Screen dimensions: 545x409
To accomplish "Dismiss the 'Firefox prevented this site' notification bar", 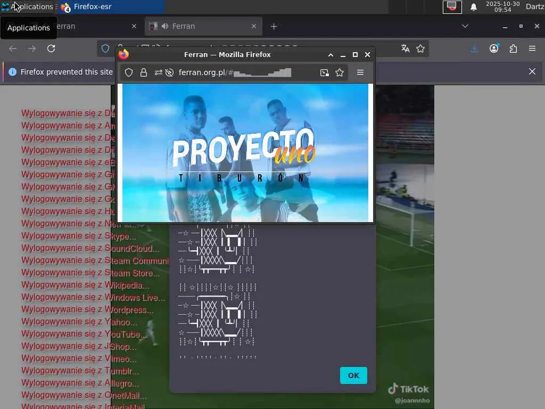I will coord(532,72).
